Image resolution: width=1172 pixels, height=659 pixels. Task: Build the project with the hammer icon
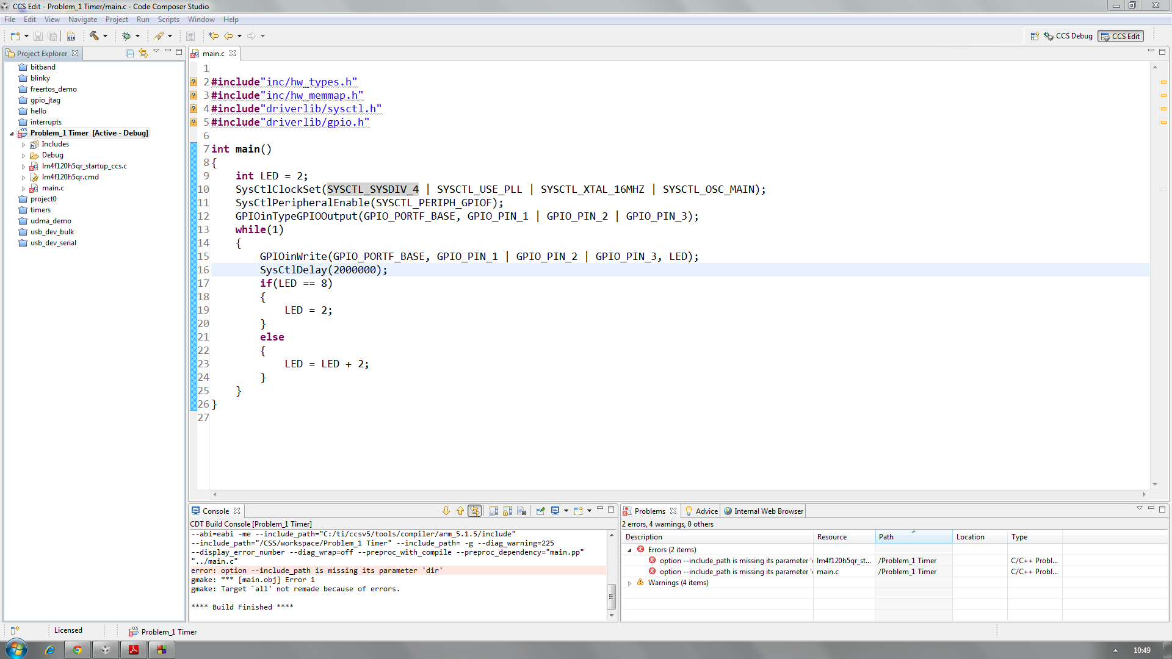pyautogui.click(x=94, y=36)
